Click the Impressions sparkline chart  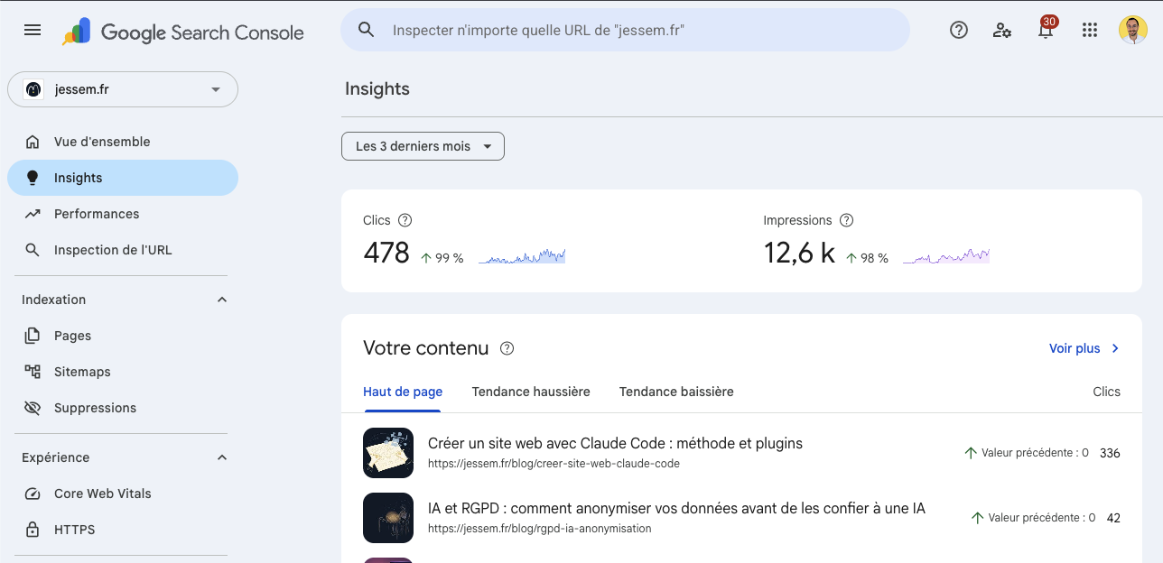pos(946,257)
